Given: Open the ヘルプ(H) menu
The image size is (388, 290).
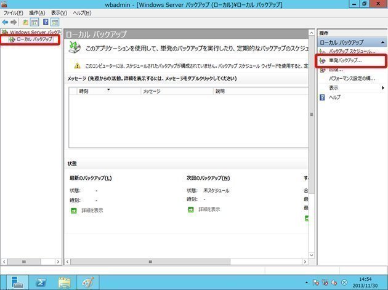Looking at the screenshot, I should 82,13.
